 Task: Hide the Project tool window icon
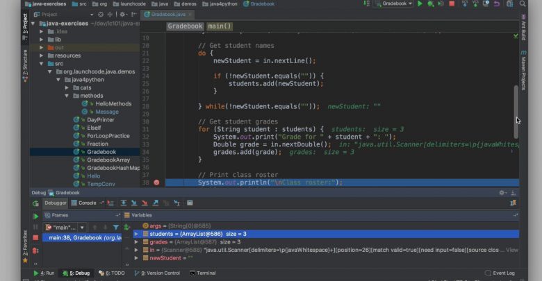[x=134, y=15]
